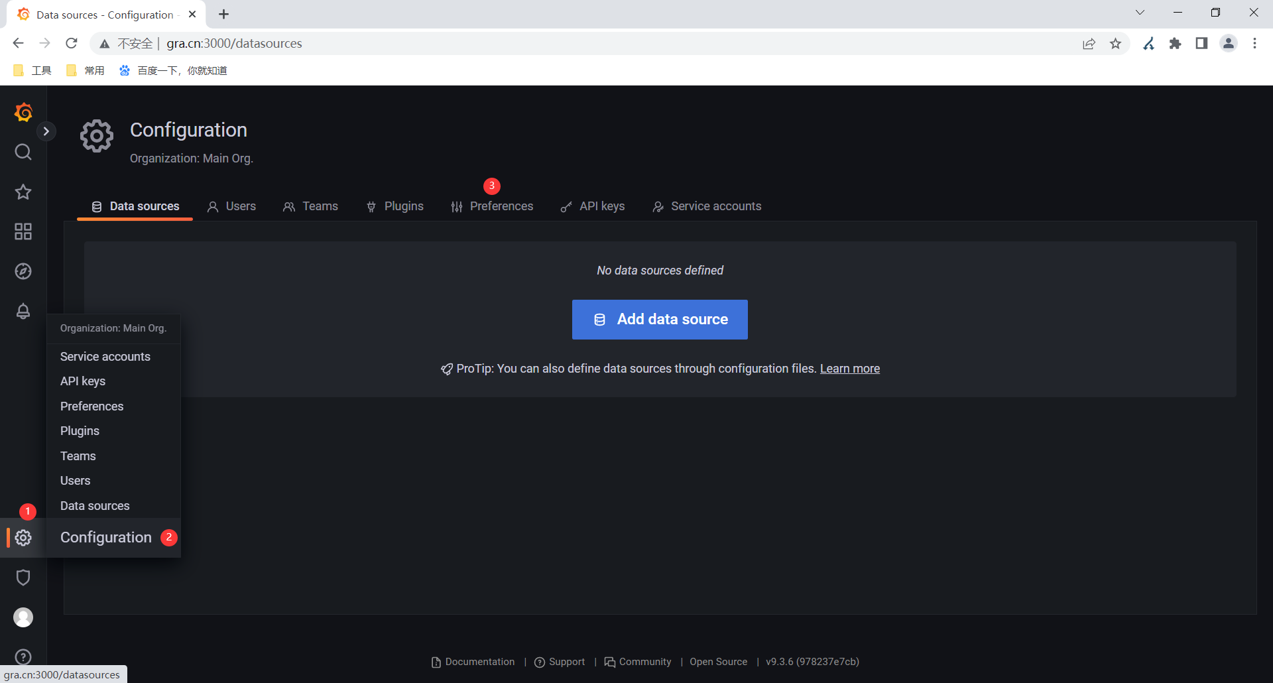This screenshot has height=683, width=1273.
Task: Open the Explore compass icon
Action: (23, 271)
